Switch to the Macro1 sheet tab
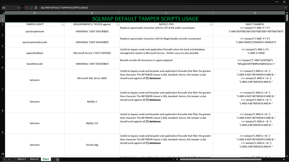 (22, 159)
